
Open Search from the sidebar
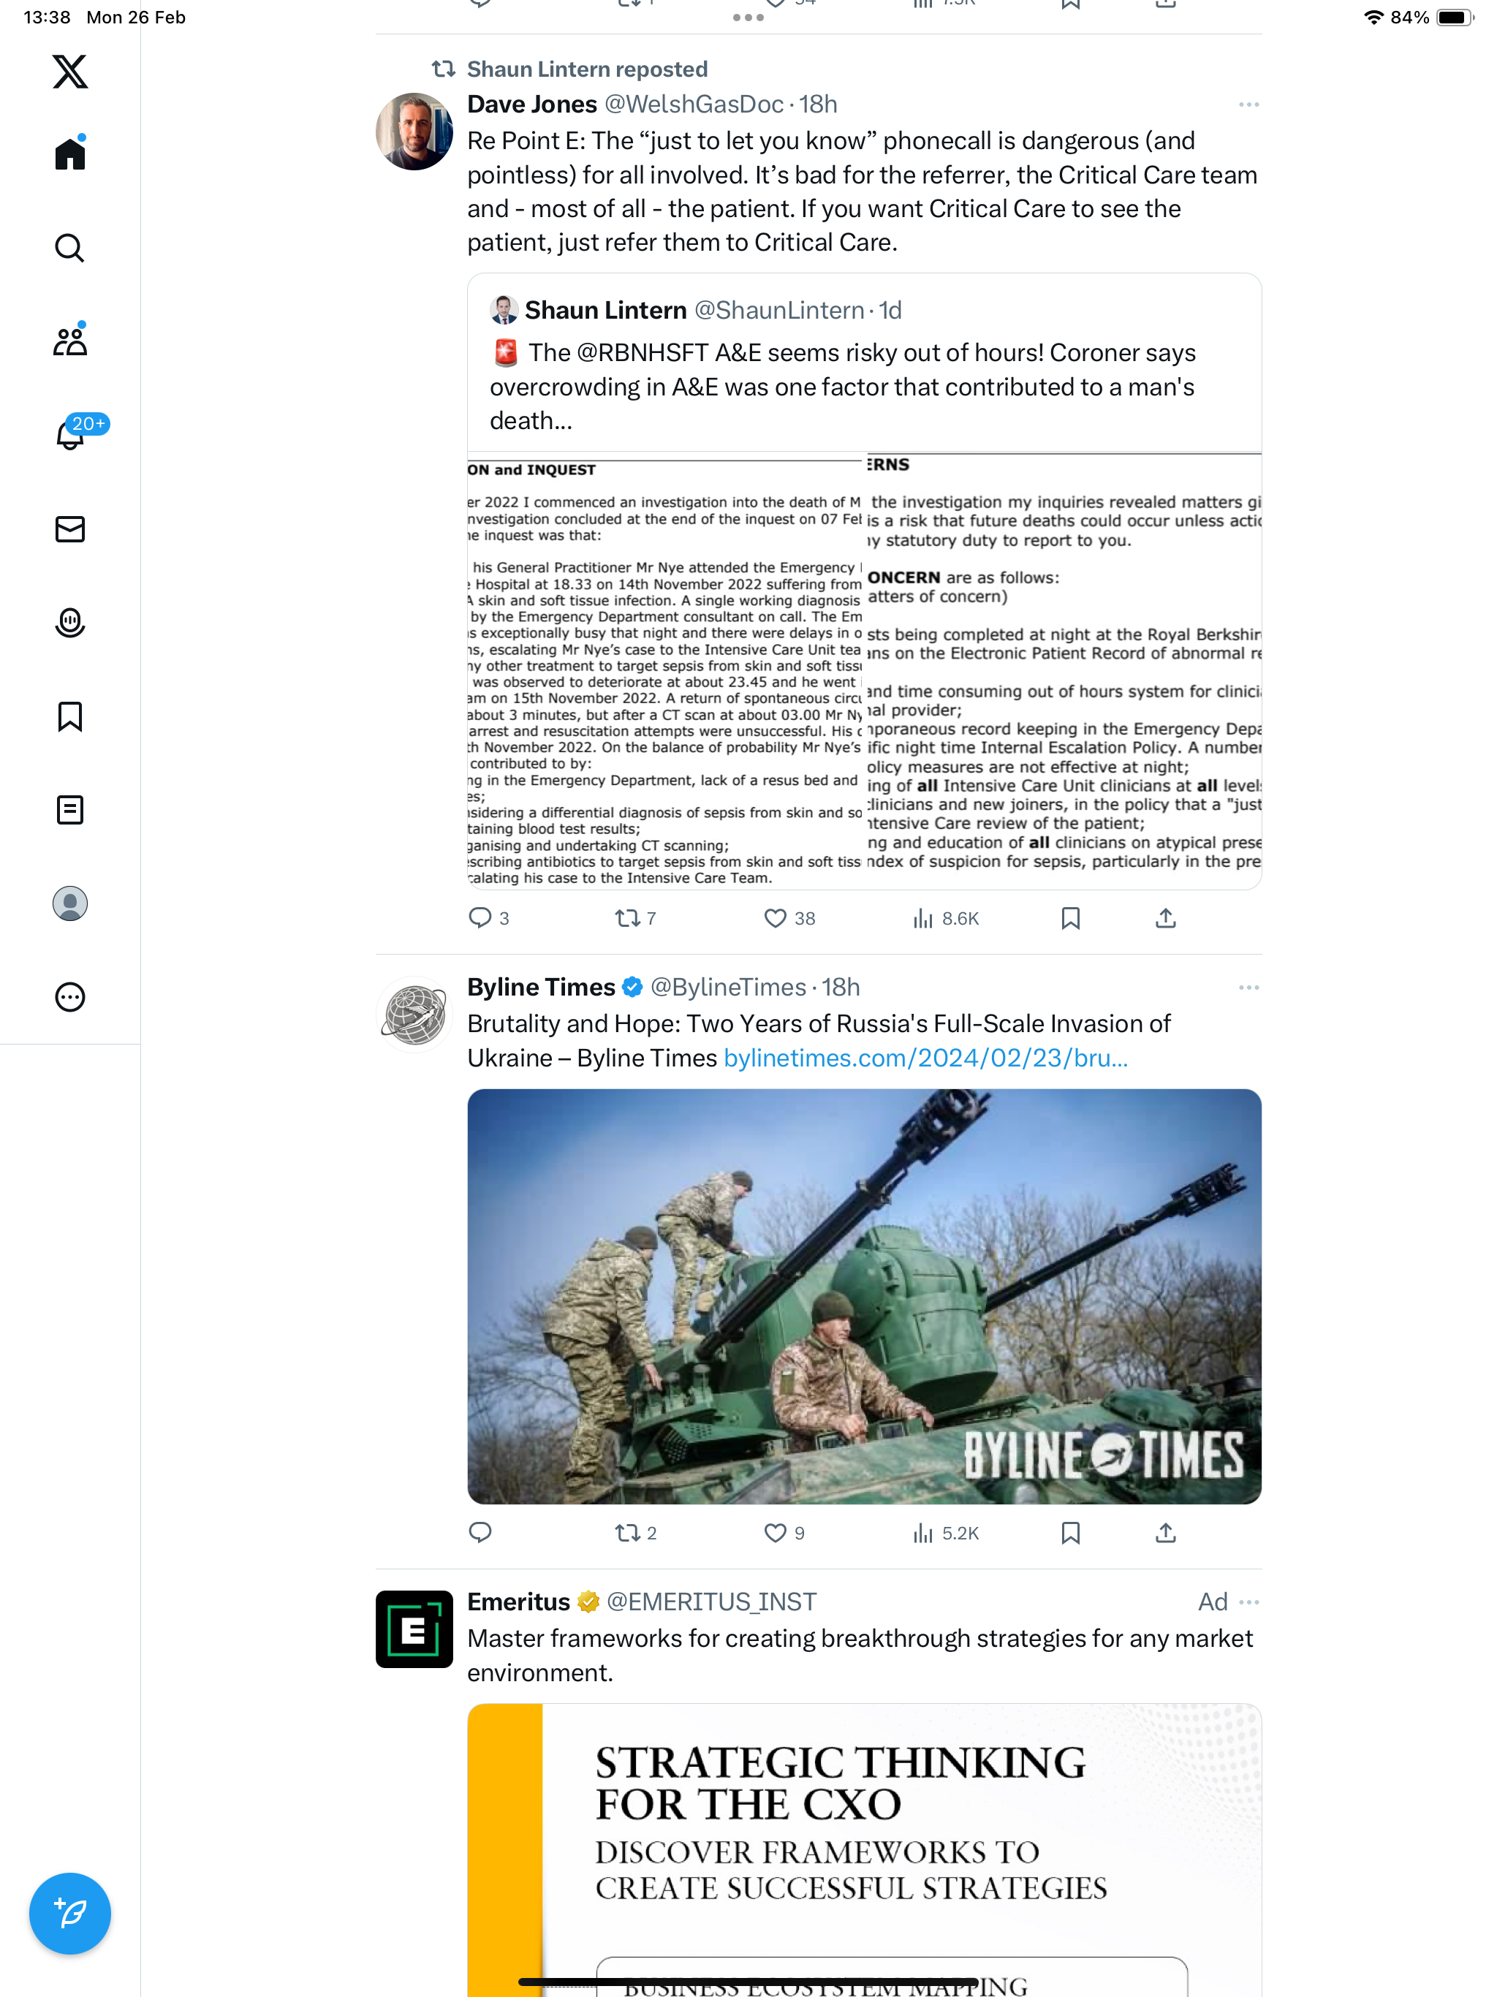point(69,247)
